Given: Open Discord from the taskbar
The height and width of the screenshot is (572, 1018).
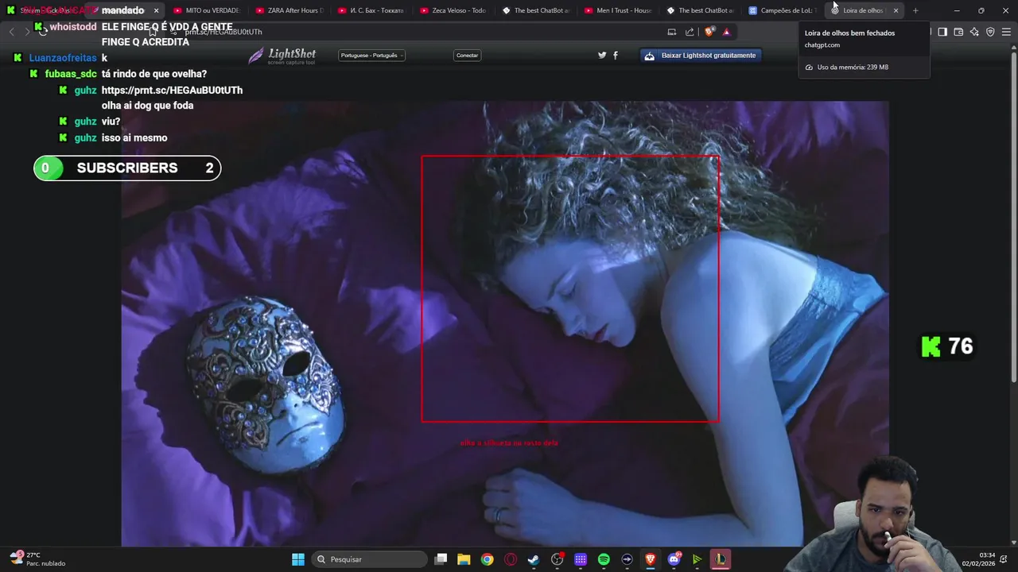Looking at the screenshot, I should 674,559.
